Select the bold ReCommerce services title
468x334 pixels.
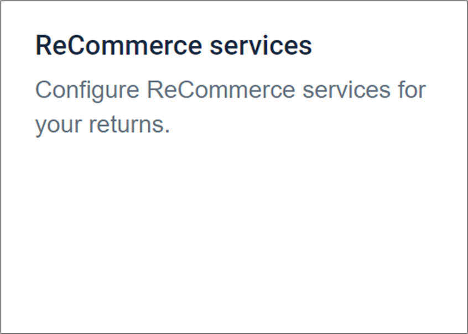pos(173,46)
